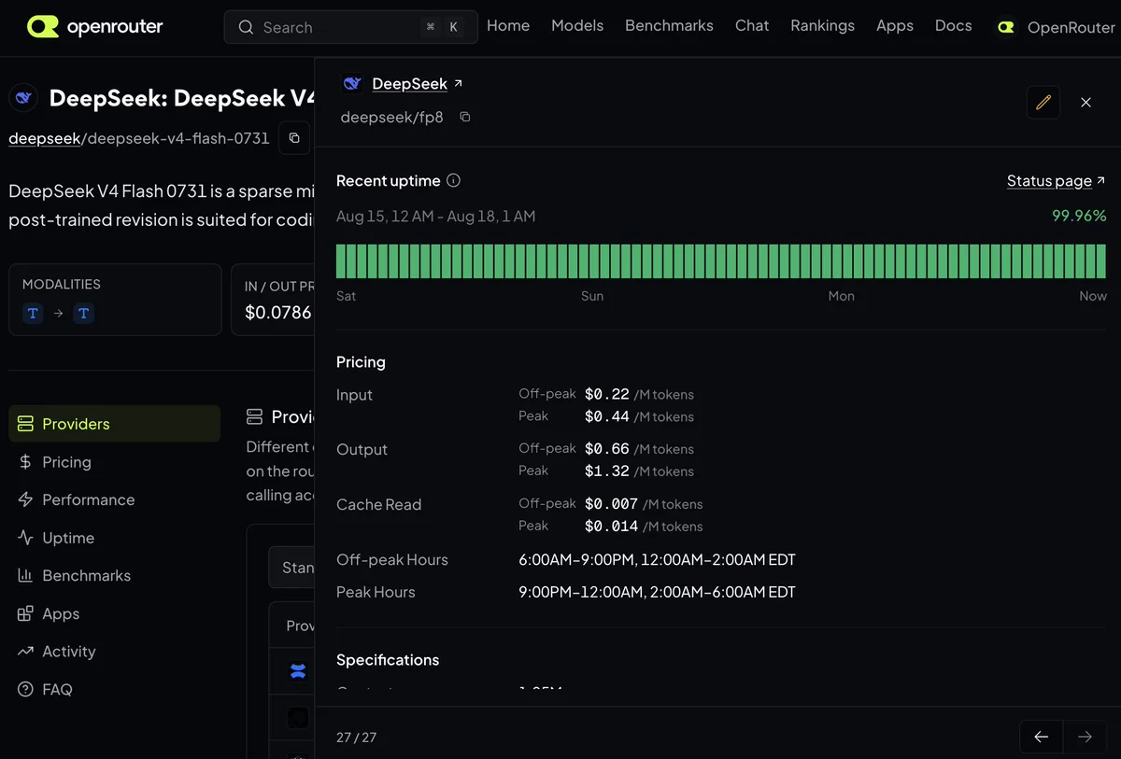The width and height of the screenshot is (1121, 759).
Task: Select Uptime section label in sidebar
Action: (68, 538)
